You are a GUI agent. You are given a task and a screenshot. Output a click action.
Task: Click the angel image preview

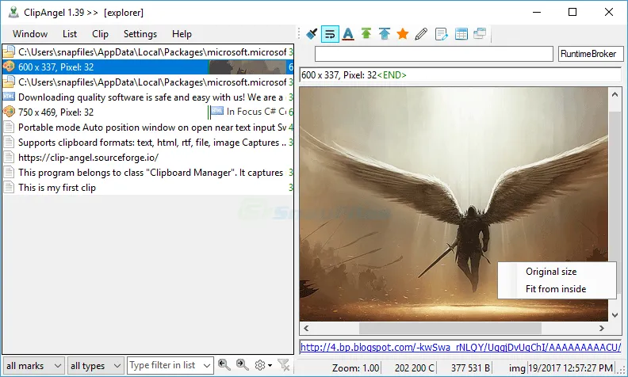click(x=454, y=204)
